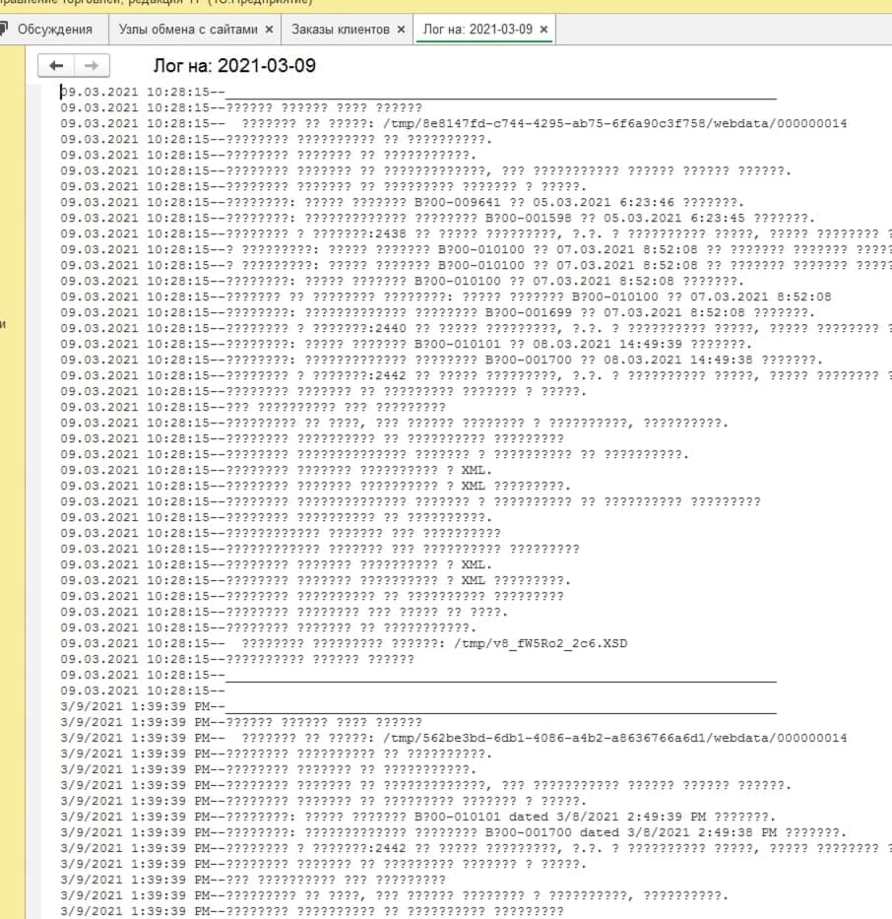
Task: Go forward with the right arrow button
Action: coord(92,66)
